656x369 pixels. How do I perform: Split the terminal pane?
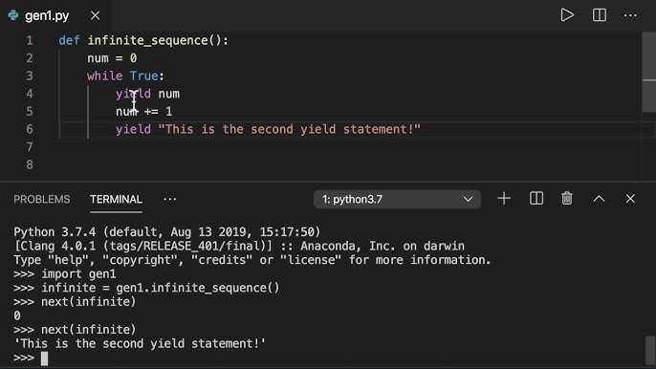pyautogui.click(x=536, y=198)
